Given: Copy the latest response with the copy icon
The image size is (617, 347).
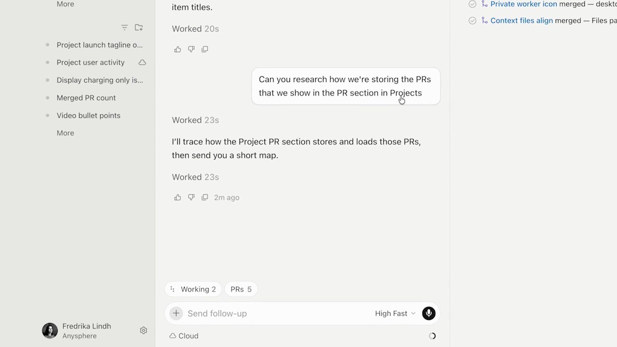Looking at the screenshot, I should 205,197.
